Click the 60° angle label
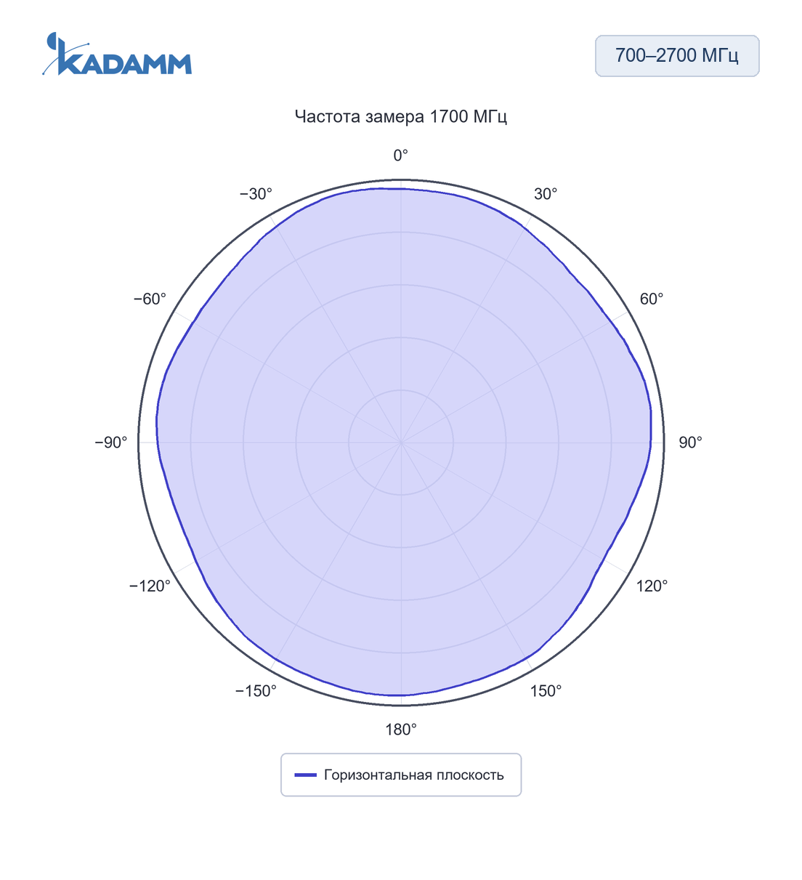Screen dimensions: 802x880 (x=652, y=299)
